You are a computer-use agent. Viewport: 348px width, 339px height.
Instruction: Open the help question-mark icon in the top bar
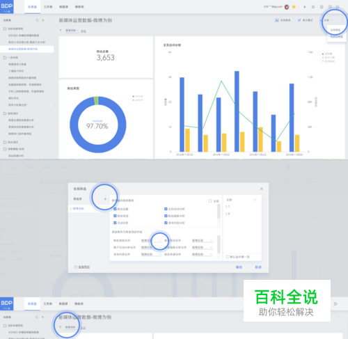[330, 7]
